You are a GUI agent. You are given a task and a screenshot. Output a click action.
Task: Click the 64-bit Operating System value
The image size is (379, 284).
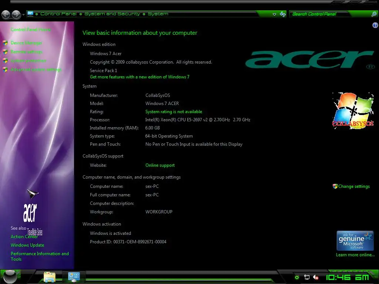[x=169, y=136]
